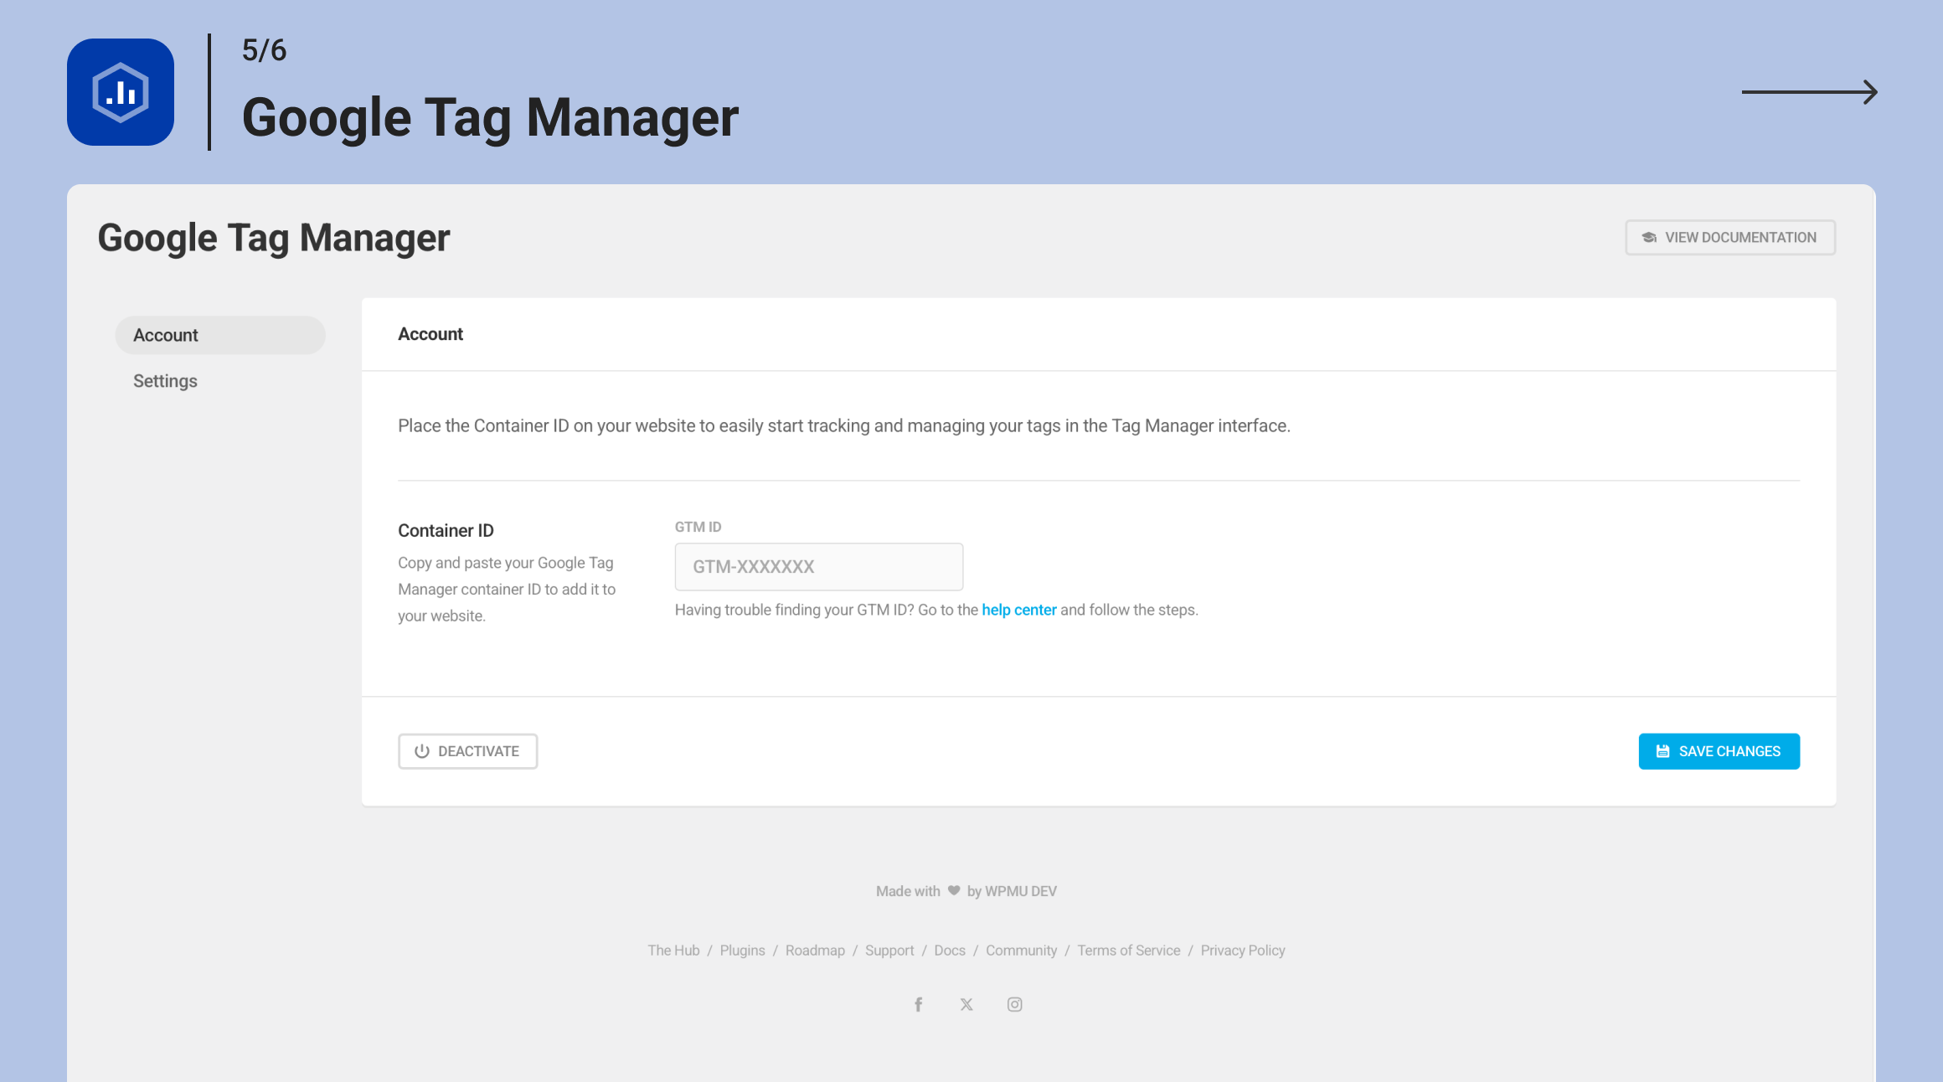
Task: Open the Community footer link
Action: coord(1021,951)
